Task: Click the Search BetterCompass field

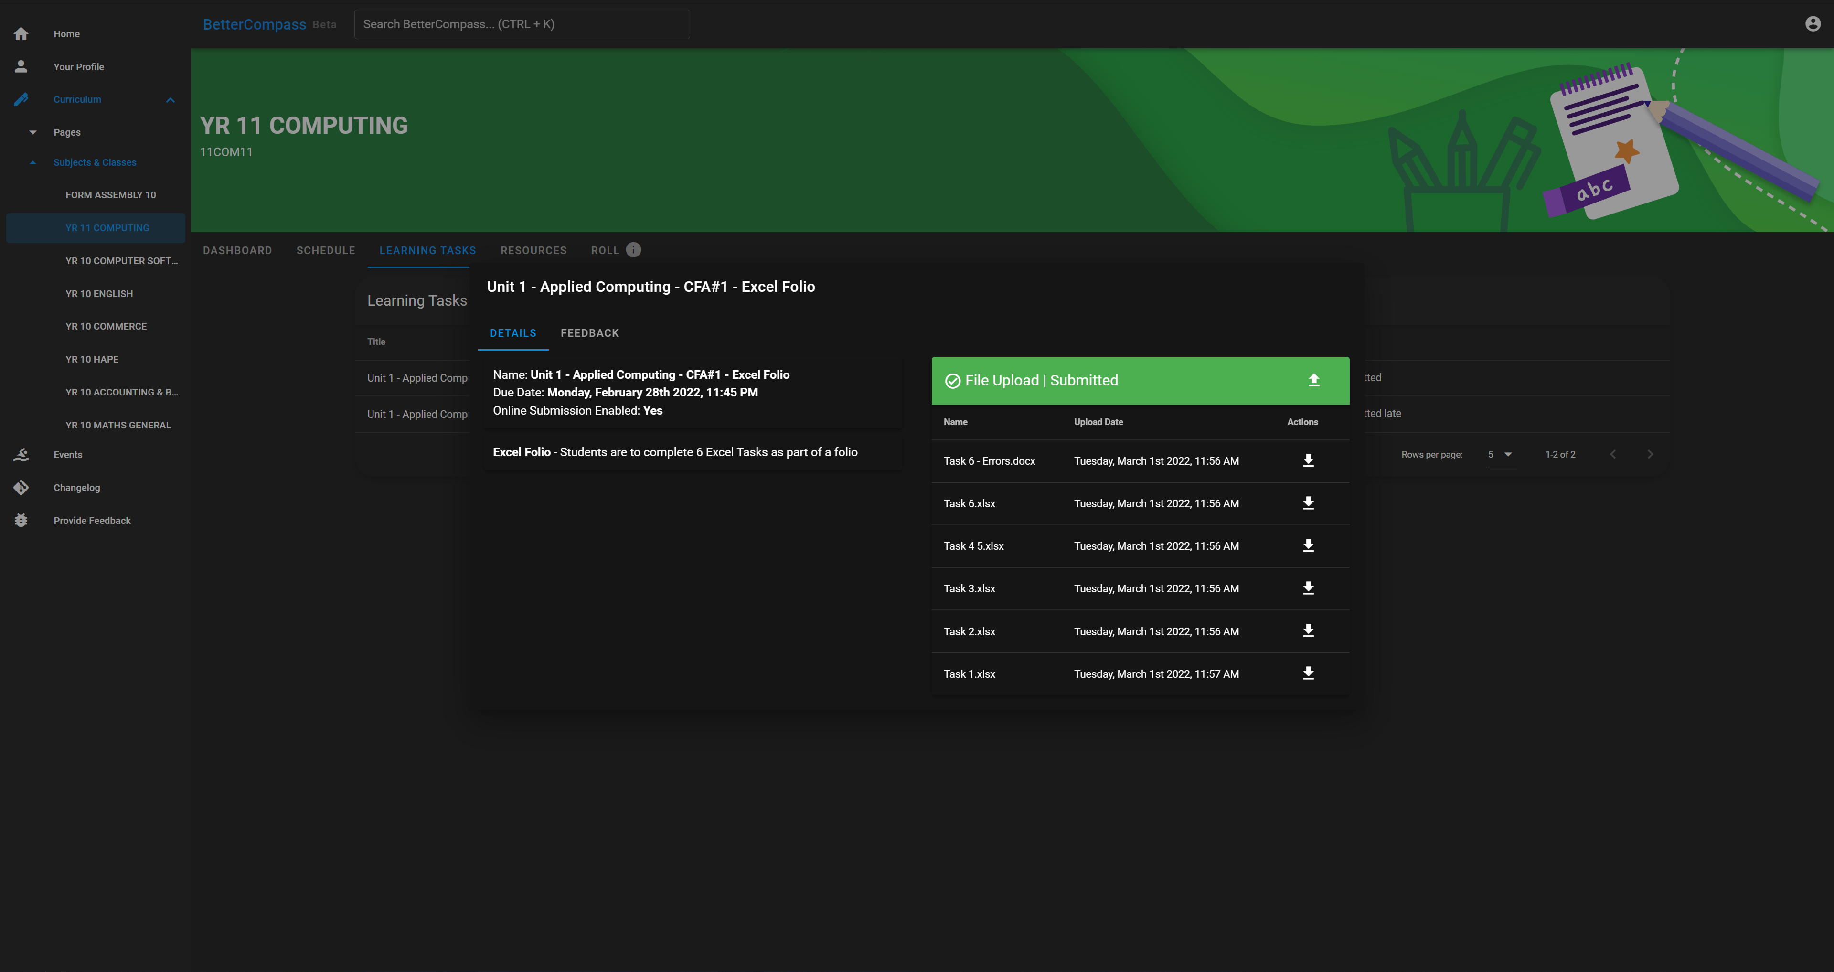Action: 521,24
